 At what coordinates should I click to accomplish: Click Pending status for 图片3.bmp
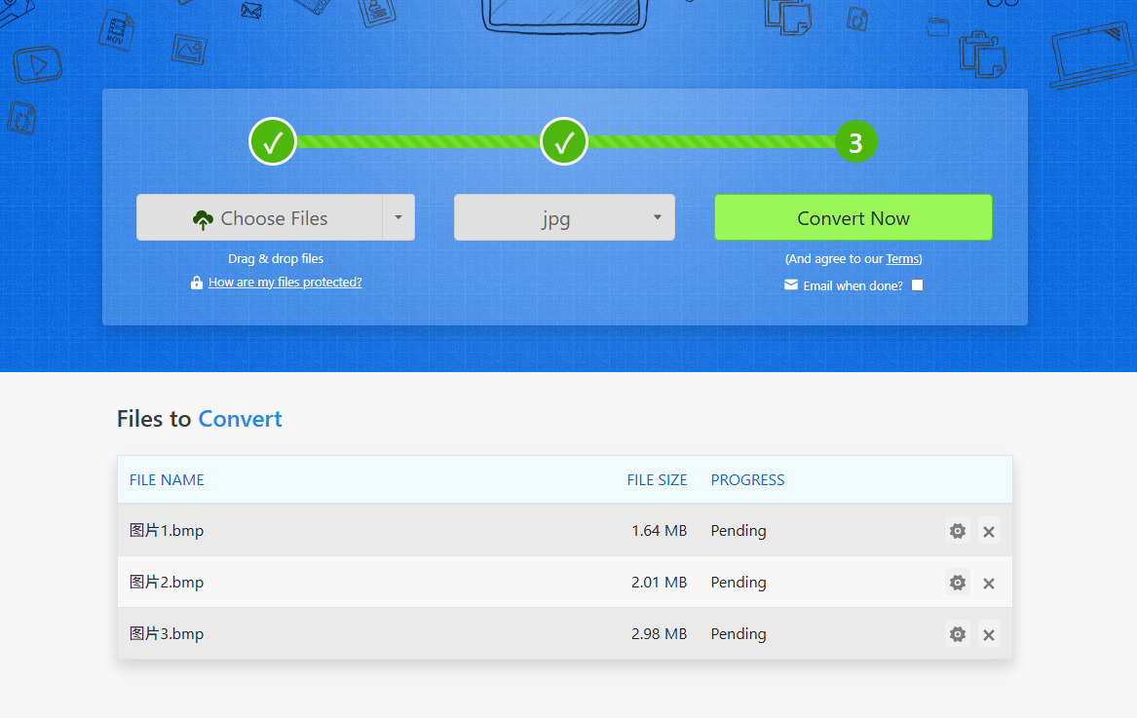tap(739, 634)
